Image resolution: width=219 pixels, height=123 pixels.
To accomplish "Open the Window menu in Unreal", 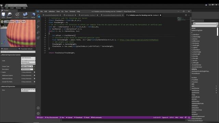I will 18,8.
